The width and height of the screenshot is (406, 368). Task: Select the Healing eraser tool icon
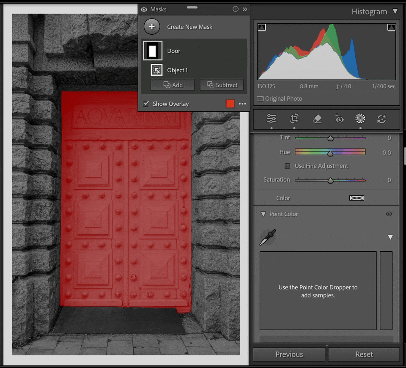click(x=317, y=119)
